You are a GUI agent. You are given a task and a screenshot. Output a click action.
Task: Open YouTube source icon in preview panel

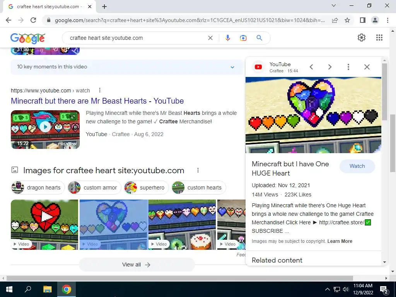click(x=258, y=67)
